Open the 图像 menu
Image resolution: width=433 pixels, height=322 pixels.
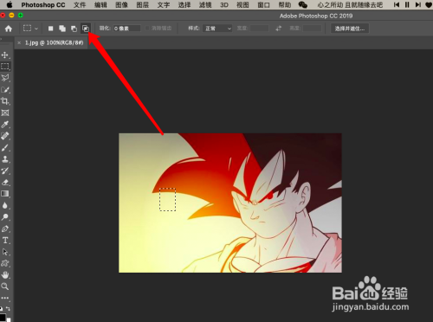click(121, 5)
